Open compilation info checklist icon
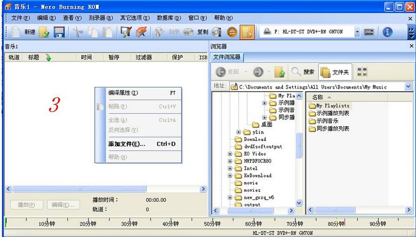This screenshot has height=237, width=416. [126, 32]
